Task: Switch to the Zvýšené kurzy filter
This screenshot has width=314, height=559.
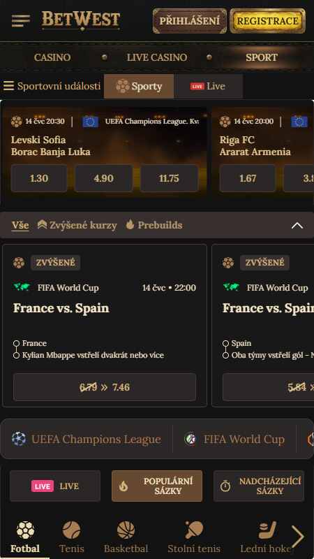Action: tap(77, 225)
